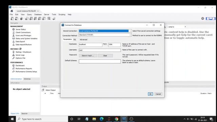Toggle the right sidebar panel visibility

click(214, 19)
